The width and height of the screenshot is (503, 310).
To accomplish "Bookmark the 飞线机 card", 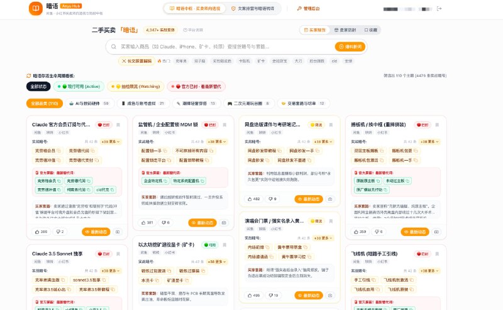I will point(437,254).
